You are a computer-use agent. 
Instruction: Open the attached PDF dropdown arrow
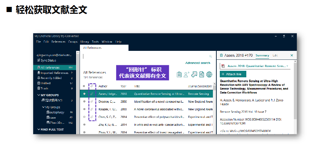click(287, 66)
